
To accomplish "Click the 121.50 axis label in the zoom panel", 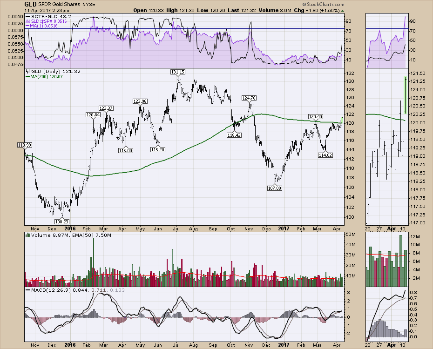I will pyautogui.click(x=418, y=74).
